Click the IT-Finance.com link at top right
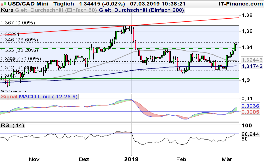This screenshot has width=264, height=163. pos(241,4)
